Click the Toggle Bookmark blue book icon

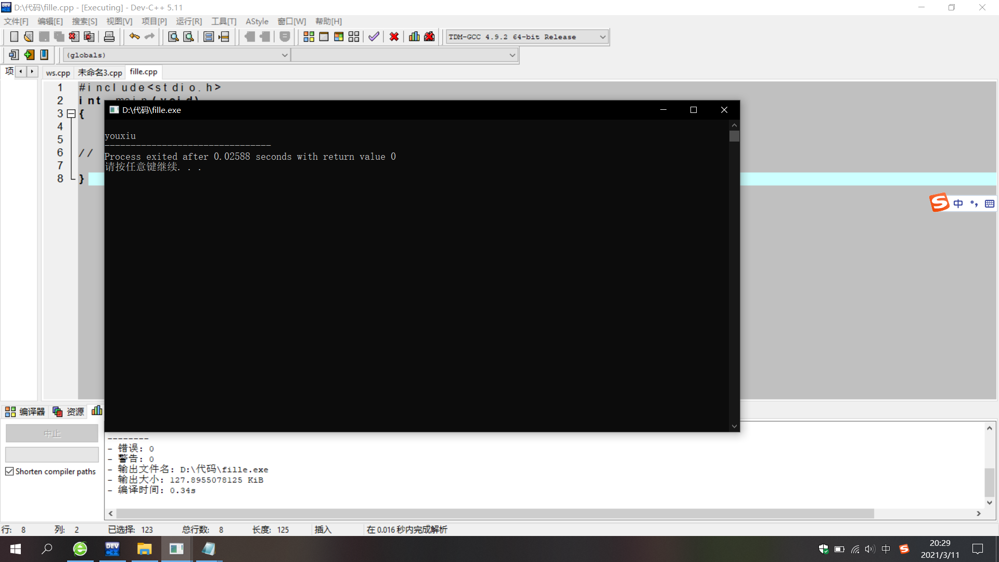pos(44,55)
